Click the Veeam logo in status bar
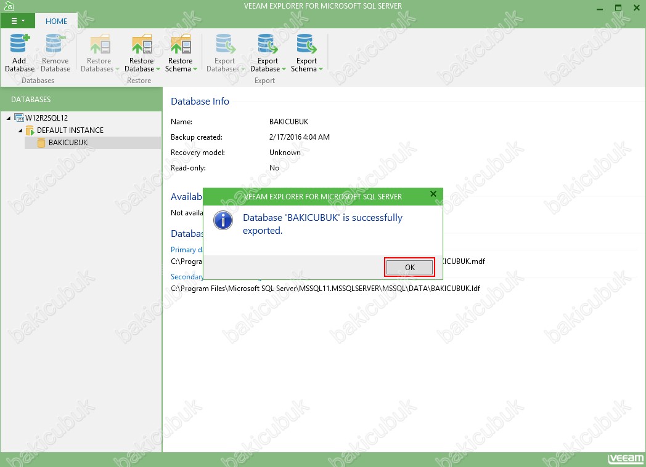646x467 pixels. click(x=626, y=459)
